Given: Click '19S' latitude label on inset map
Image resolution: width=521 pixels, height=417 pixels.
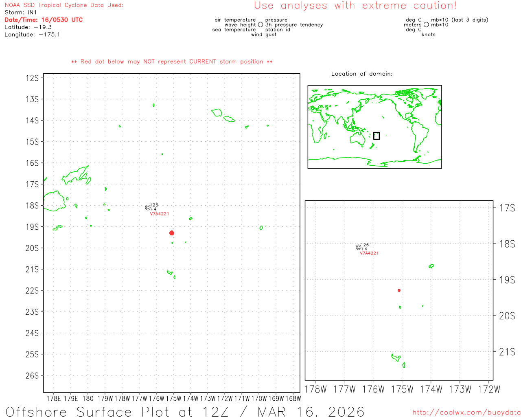Looking at the screenshot, I should (507, 280).
